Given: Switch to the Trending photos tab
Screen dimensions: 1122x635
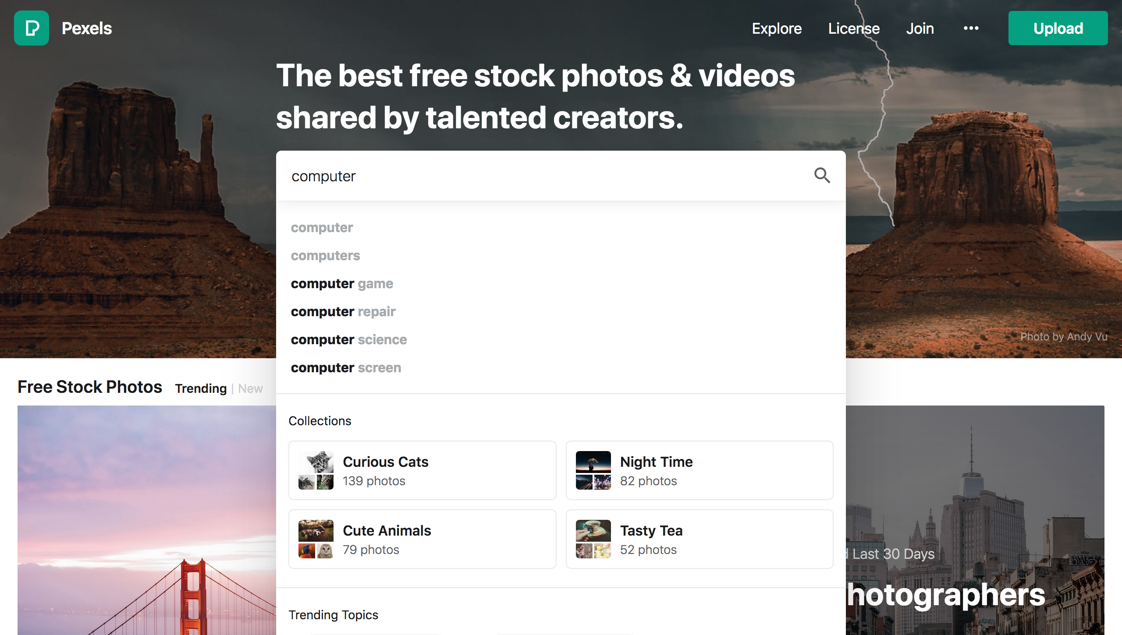Looking at the screenshot, I should (201, 388).
